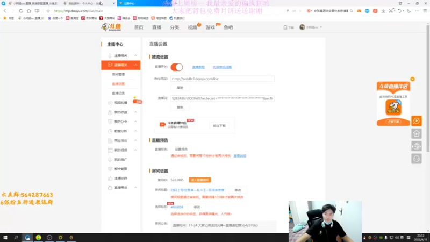Screen dimensions: 430x242
Task: Open 直播设置 in sidebar
Action: 118,84
